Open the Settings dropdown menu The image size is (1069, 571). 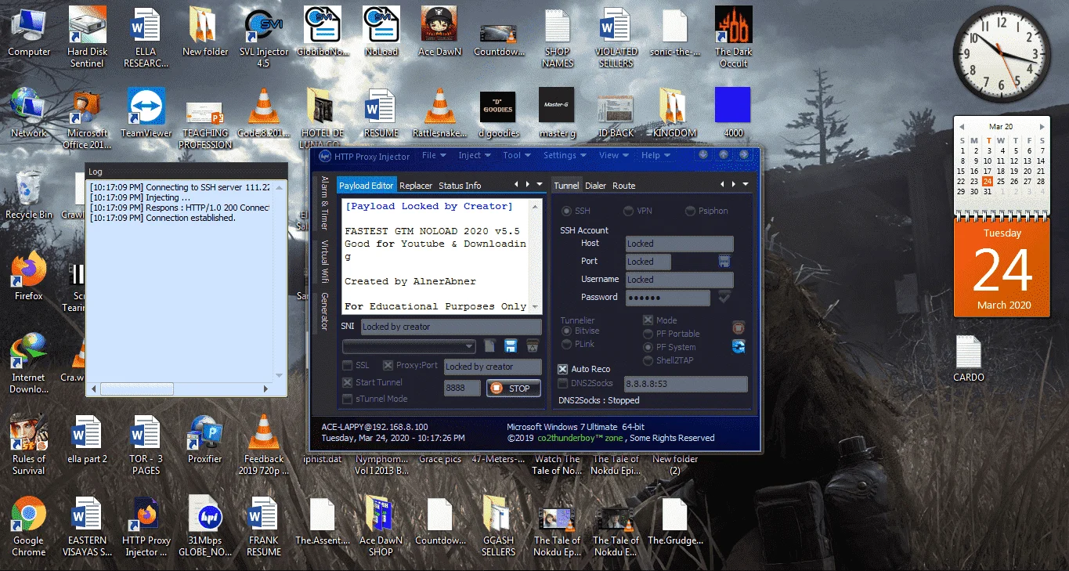coord(565,156)
